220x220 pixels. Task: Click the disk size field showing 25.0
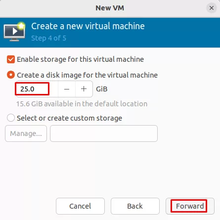click(37, 89)
